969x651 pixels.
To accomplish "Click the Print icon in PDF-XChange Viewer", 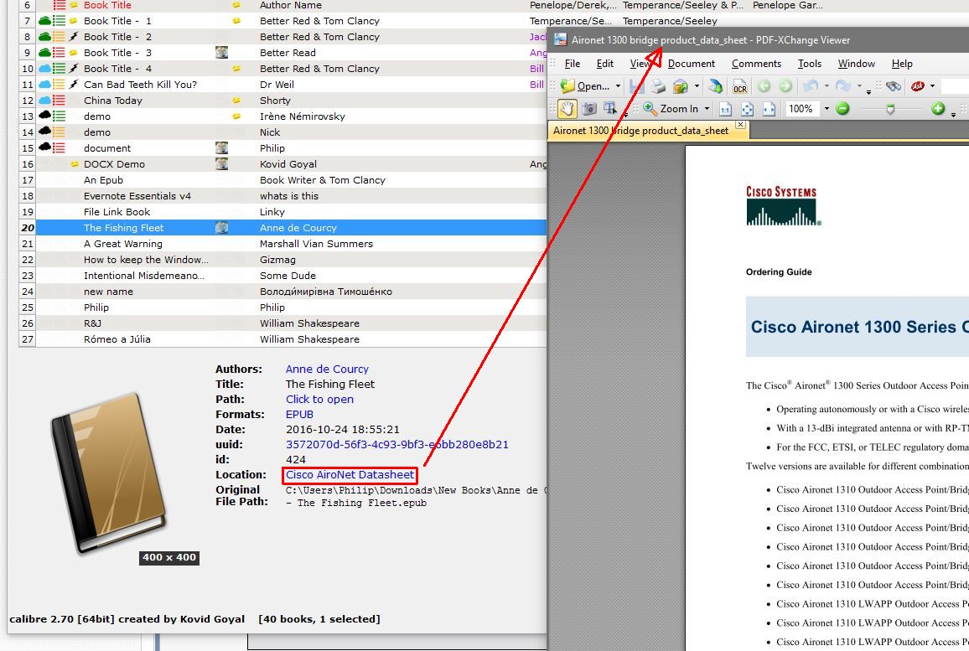I will pos(658,86).
